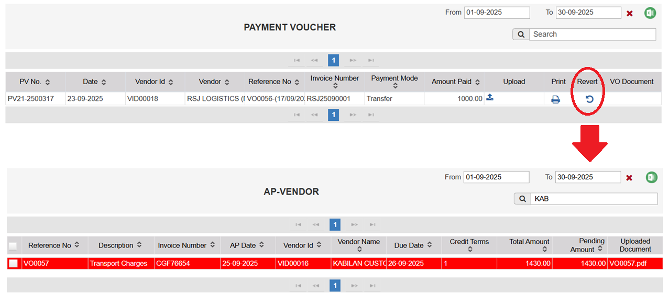This screenshot has height=294, width=669.
Task: Click the AP-Vendor search magnifier icon
Action: coord(522,199)
